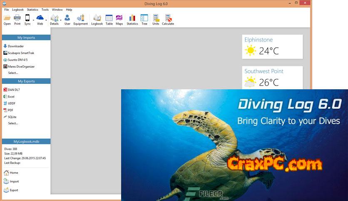Click Select... under My Exports
Image resolution: width=348 pixels, height=201 pixels.
(13, 123)
